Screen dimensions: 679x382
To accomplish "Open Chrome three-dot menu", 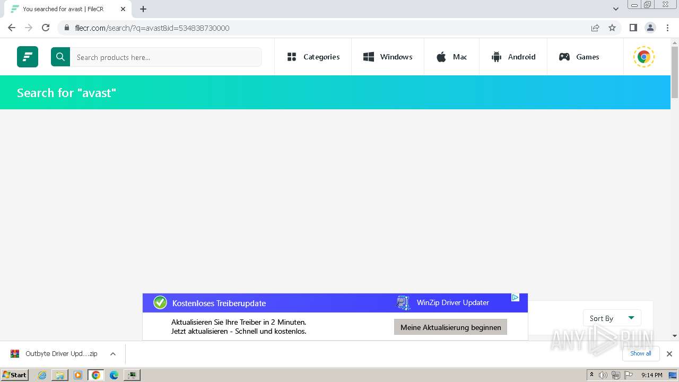I will pyautogui.click(x=668, y=28).
